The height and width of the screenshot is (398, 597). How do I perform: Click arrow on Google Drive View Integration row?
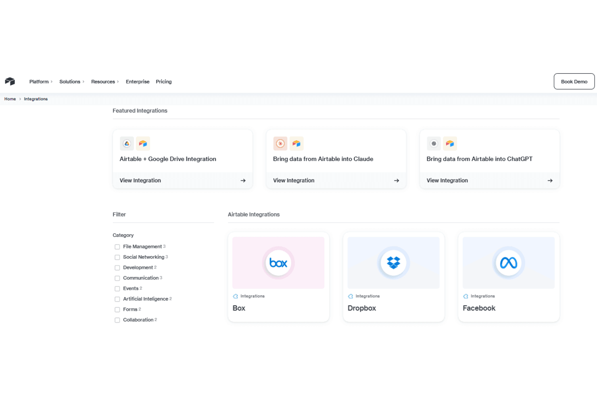click(x=243, y=181)
